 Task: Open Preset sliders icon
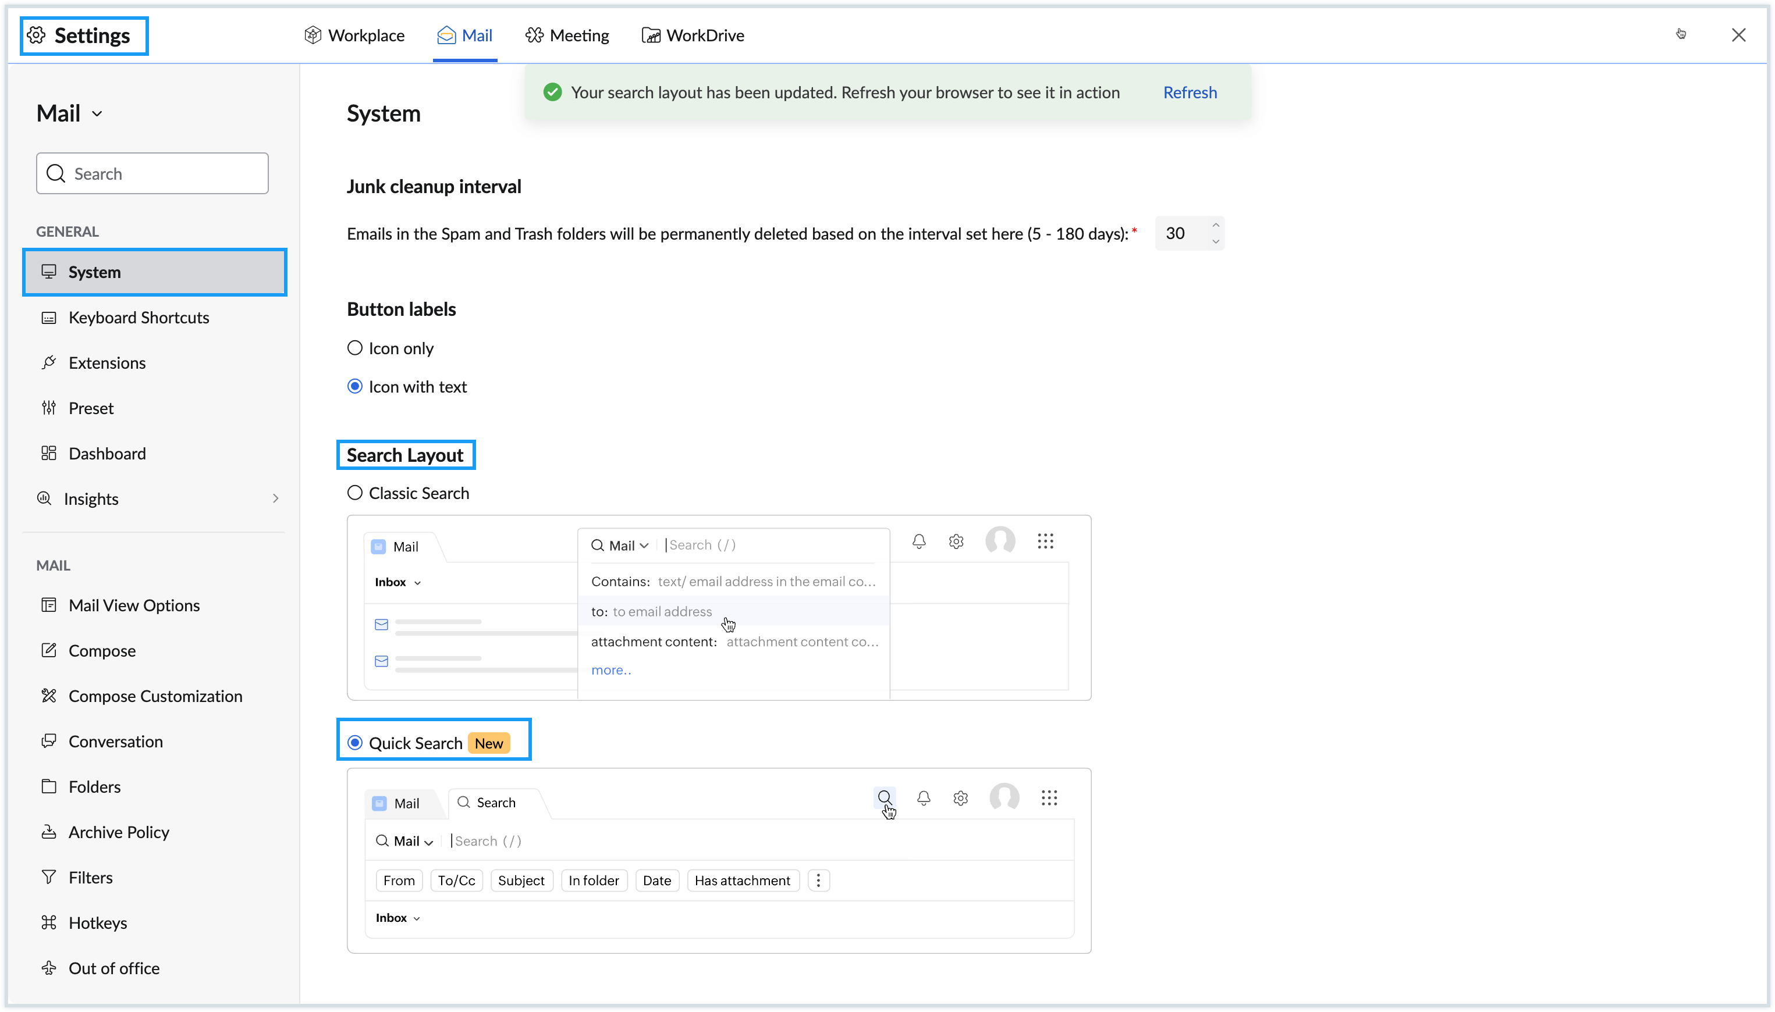tap(49, 408)
